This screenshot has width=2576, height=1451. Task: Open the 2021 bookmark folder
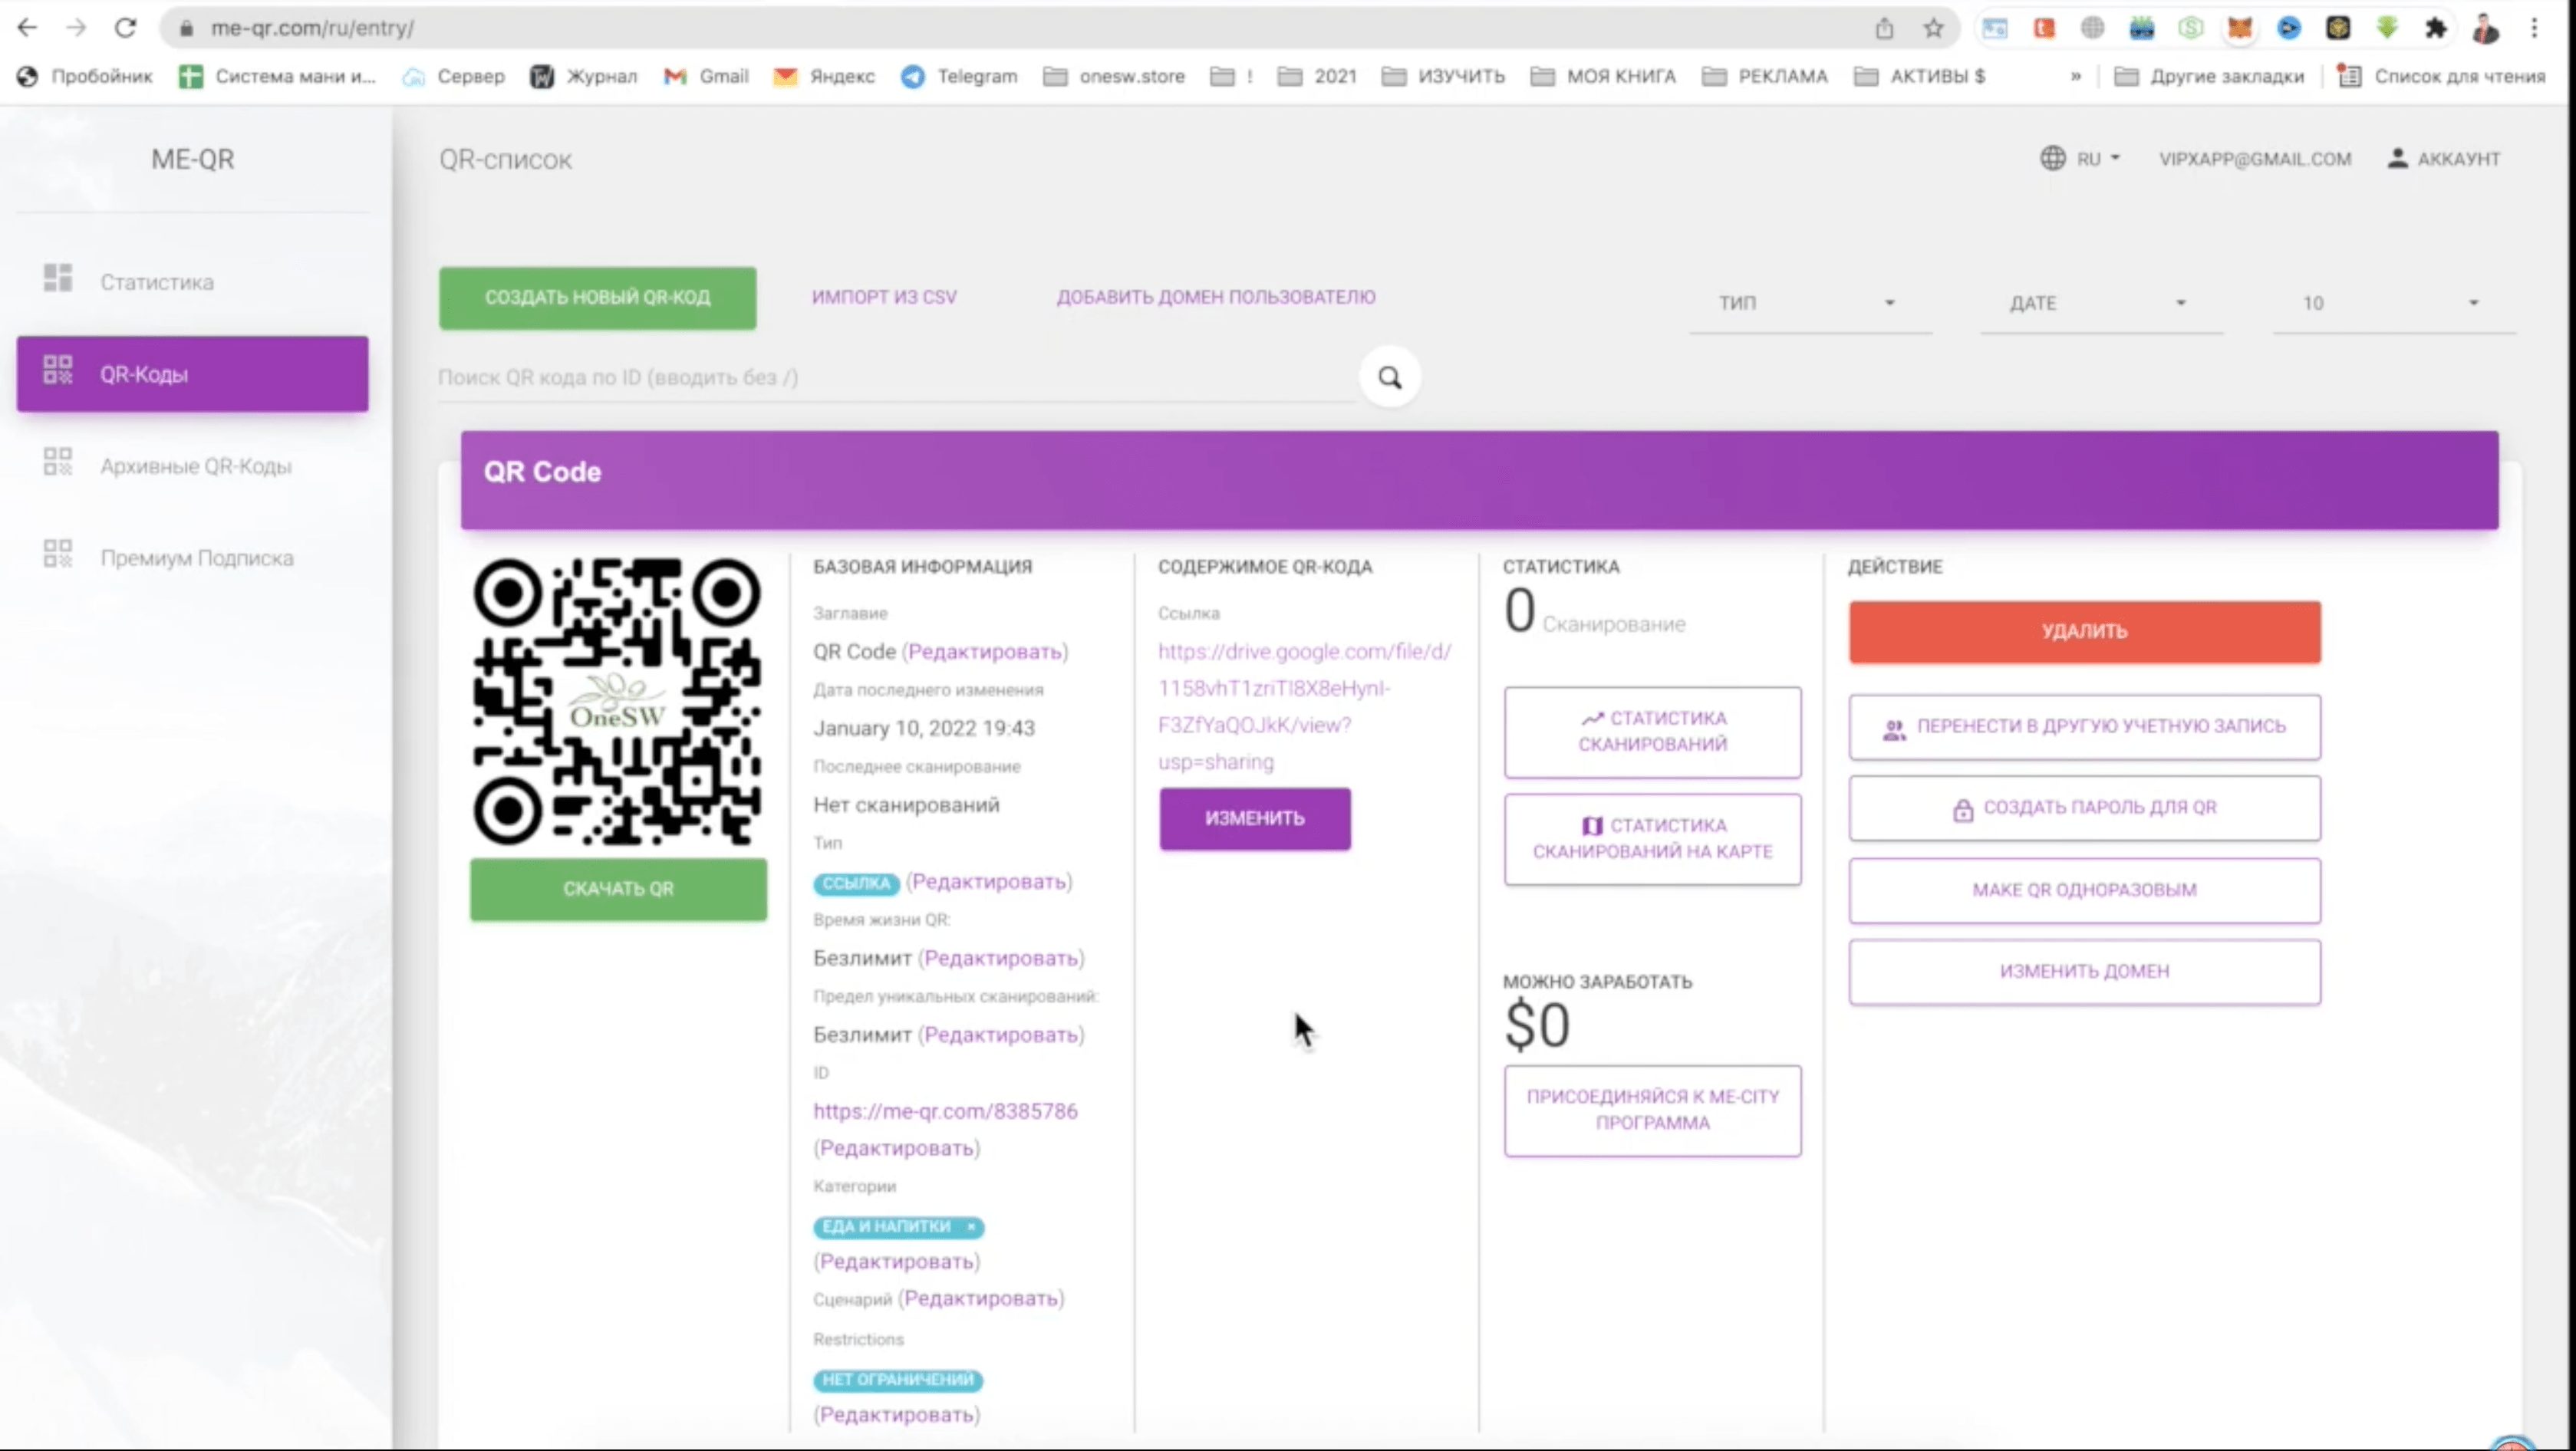pyautogui.click(x=1318, y=76)
